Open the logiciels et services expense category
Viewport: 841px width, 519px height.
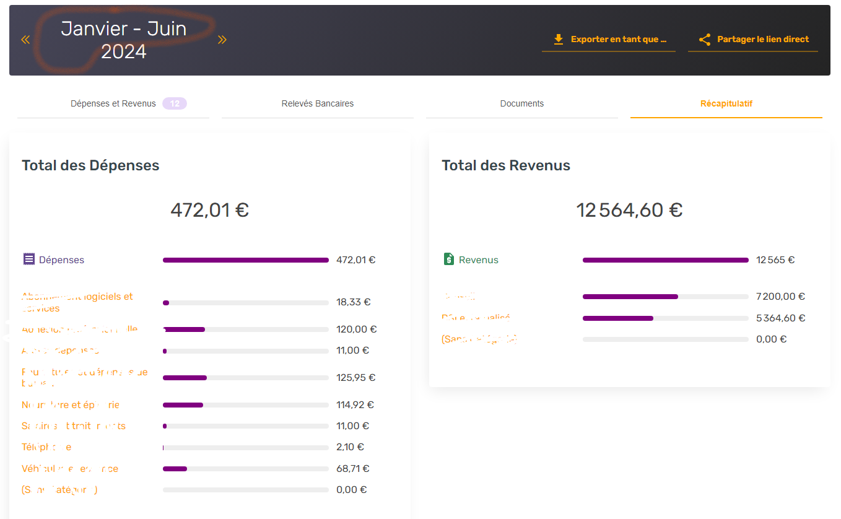pyautogui.click(x=77, y=302)
